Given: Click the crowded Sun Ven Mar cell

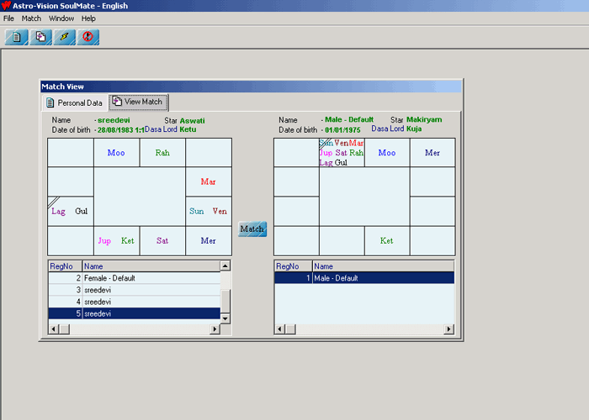Looking at the screenshot, I should tap(342, 153).
